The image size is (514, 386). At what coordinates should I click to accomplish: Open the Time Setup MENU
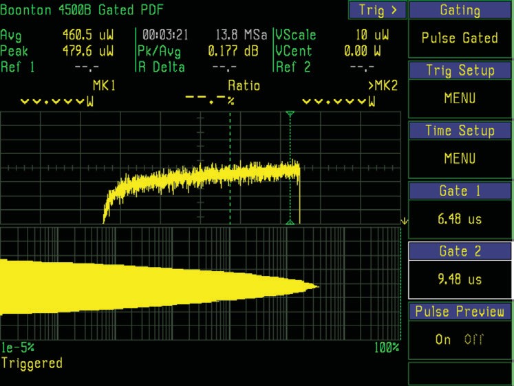[460, 158]
